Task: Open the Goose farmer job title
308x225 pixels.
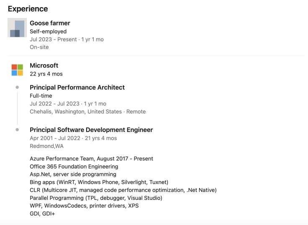Action: click(50, 23)
